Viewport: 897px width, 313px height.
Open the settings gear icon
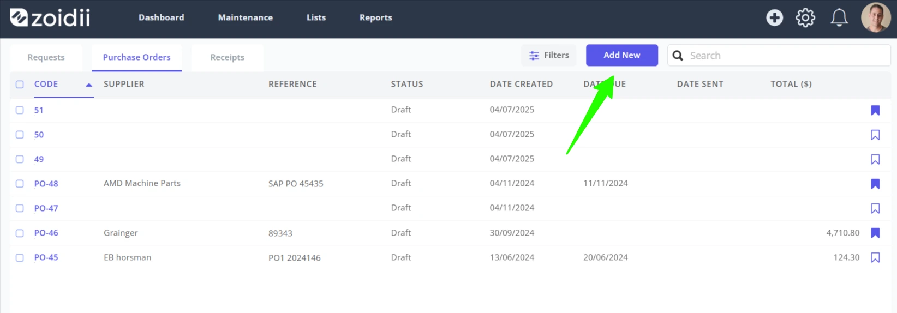805,18
